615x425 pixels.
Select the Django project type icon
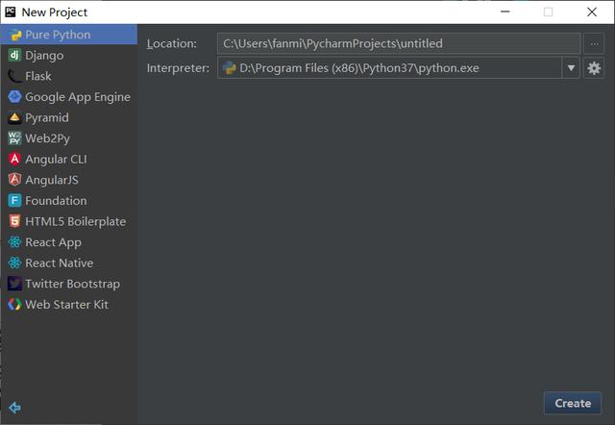point(14,56)
